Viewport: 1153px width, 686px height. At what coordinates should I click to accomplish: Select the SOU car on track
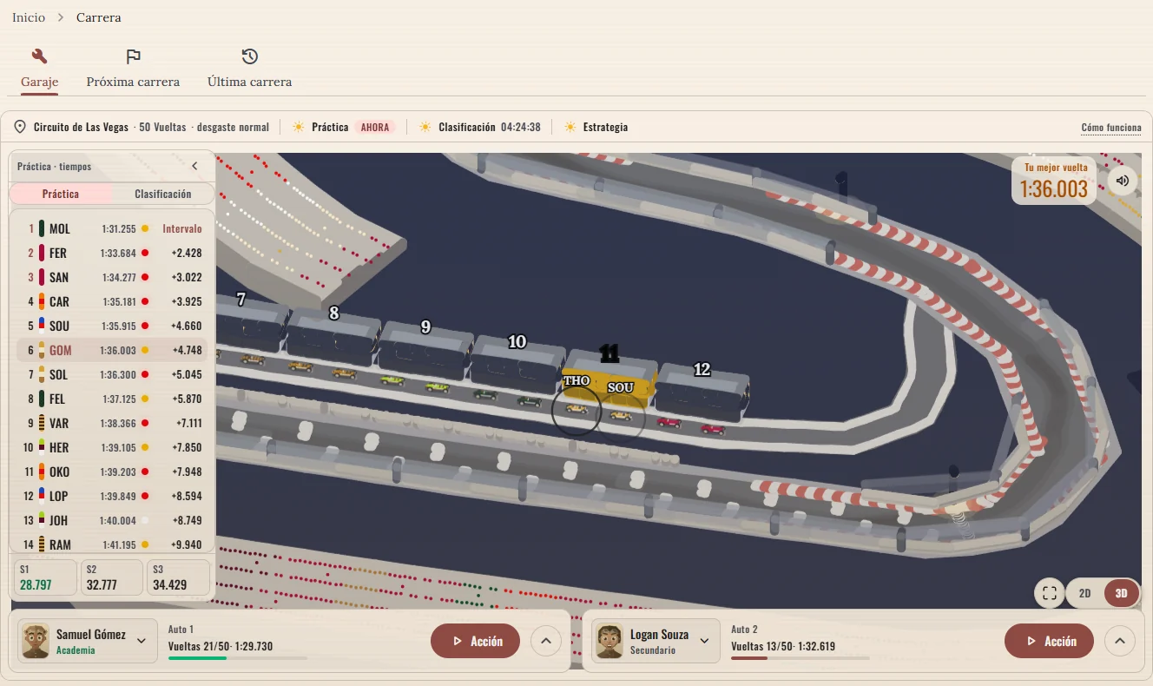tap(620, 416)
